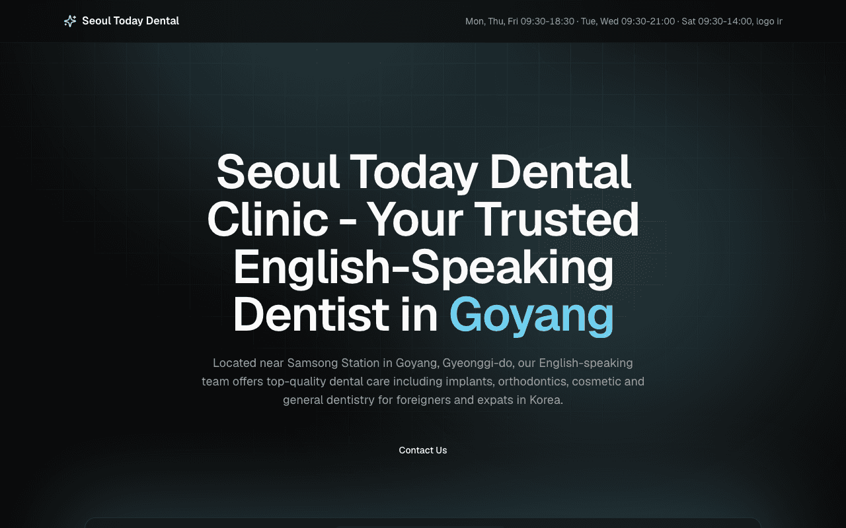Viewport: 846px width, 528px height.
Task: Click the implants, orthodontics line of description
Action: tap(423, 381)
